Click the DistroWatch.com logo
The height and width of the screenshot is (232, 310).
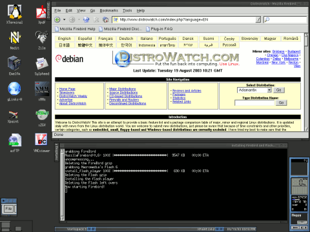click(176, 59)
